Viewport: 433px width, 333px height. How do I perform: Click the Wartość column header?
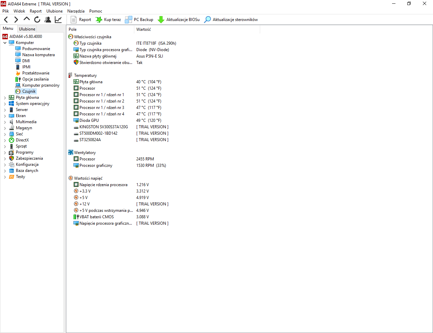(197, 29)
